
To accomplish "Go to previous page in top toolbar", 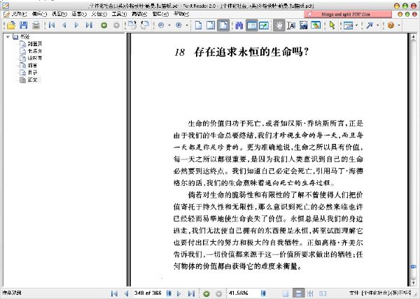I will [64, 25].
